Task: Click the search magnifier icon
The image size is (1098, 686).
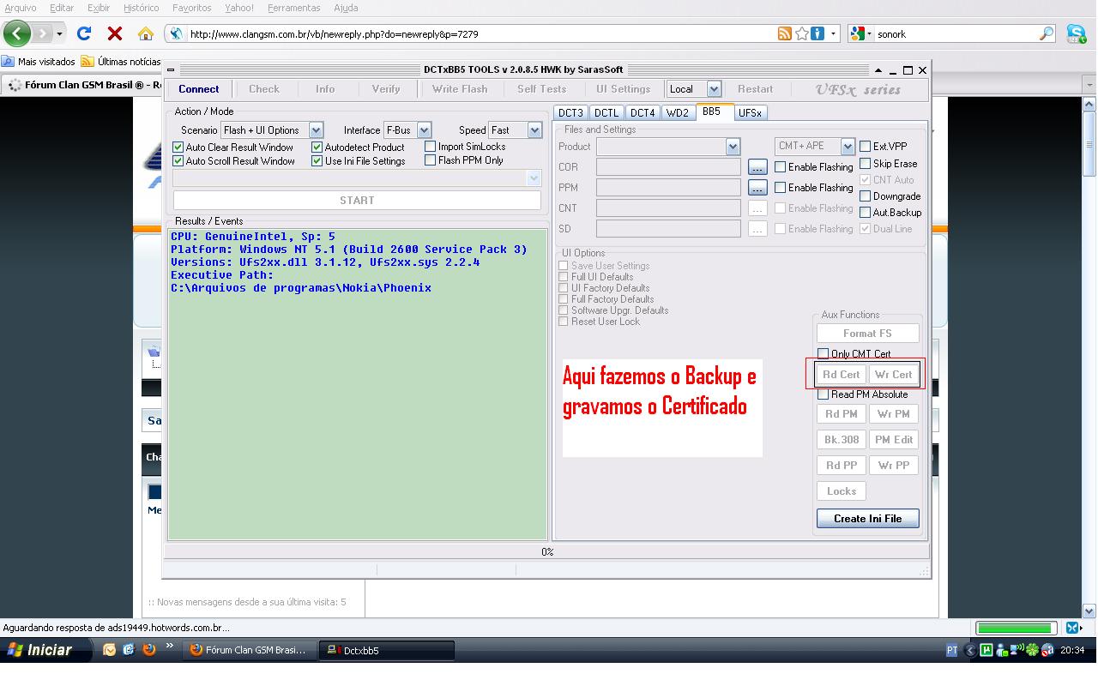Action: [x=1047, y=34]
